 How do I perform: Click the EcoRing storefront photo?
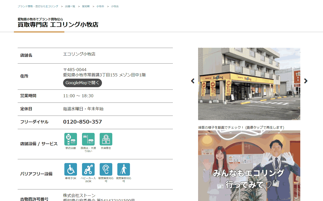pos(249,84)
